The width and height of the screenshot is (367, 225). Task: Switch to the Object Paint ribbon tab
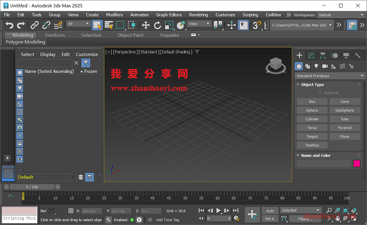click(131, 35)
